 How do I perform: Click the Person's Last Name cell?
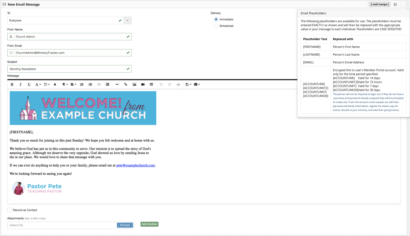pyautogui.click(x=369, y=55)
